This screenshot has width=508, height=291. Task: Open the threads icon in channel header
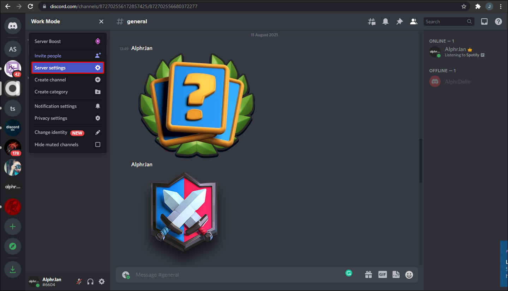(371, 21)
